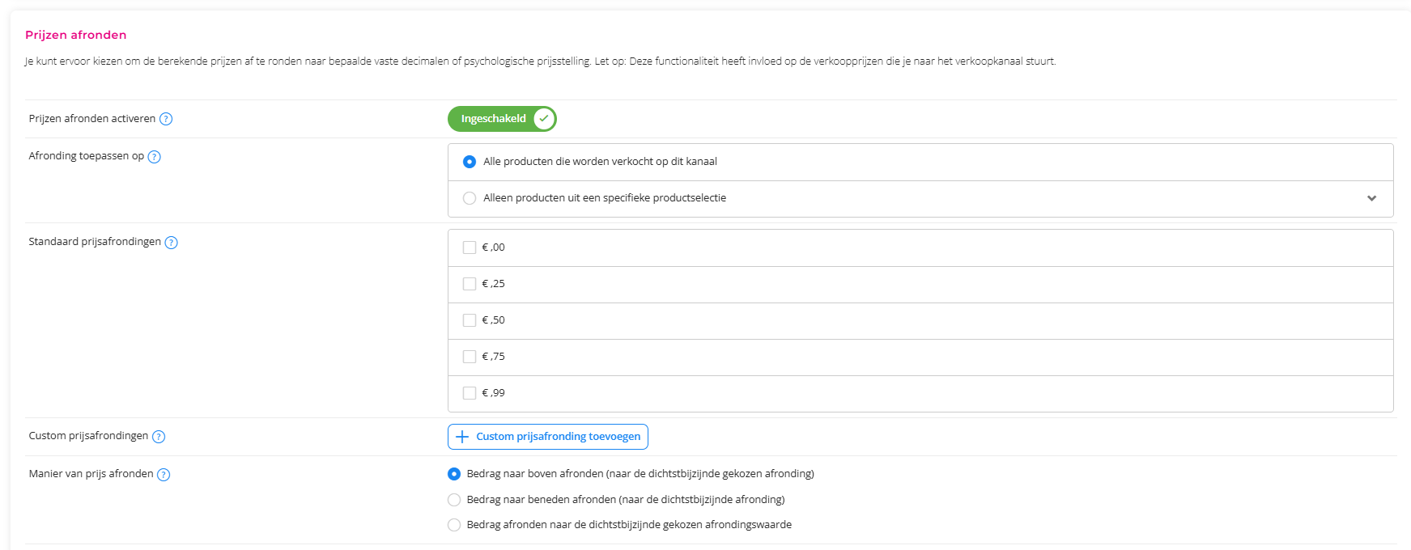
Task: Open help icon beside Manier van prijs afronden
Action: (x=164, y=475)
